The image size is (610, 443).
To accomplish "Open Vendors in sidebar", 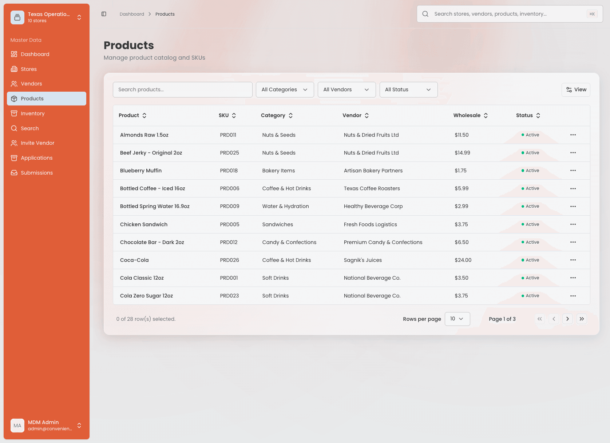I will coord(47,84).
